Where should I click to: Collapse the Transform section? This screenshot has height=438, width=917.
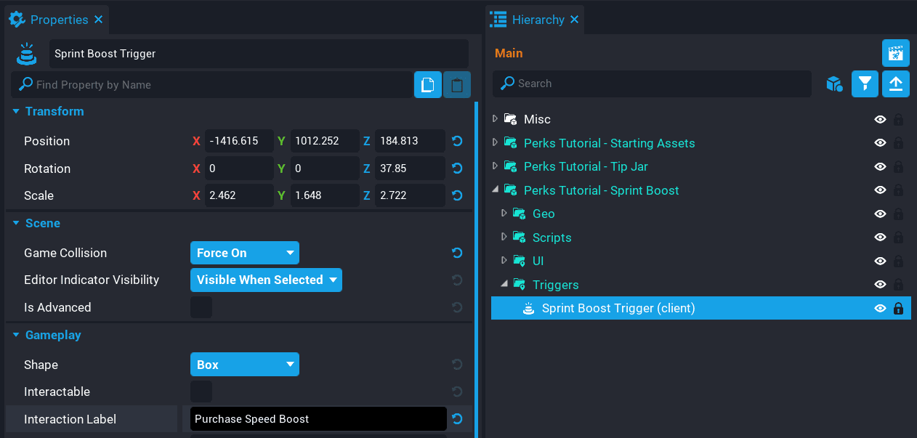[x=16, y=111]
